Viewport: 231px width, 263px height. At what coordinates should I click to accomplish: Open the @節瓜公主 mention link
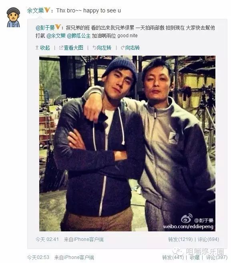pyautogui.click(x=79, y=36)
